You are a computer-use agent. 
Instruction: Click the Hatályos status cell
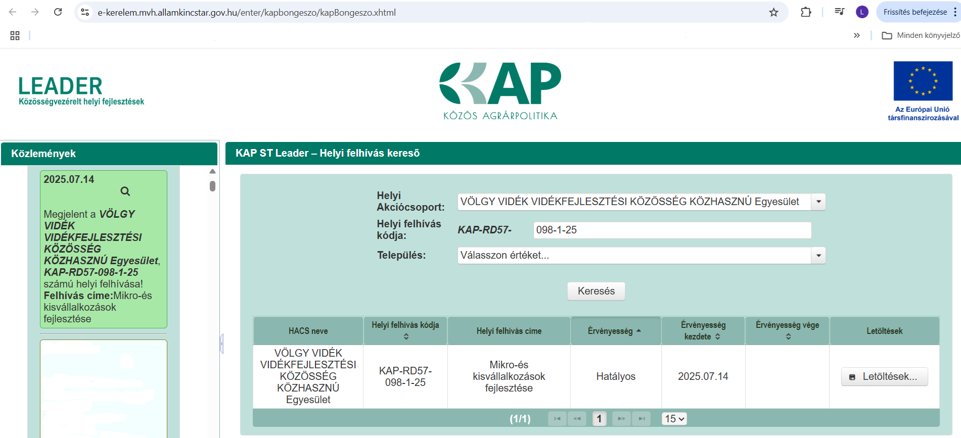pyautogui.click(x=616, y=376)
